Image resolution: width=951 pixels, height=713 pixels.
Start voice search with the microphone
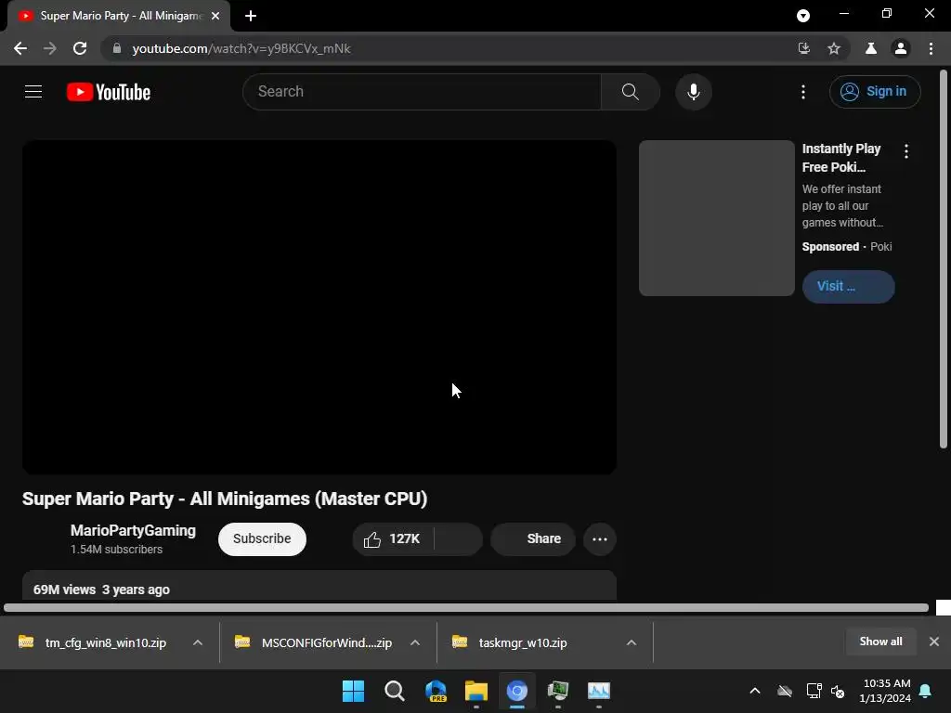pos(693,92)
